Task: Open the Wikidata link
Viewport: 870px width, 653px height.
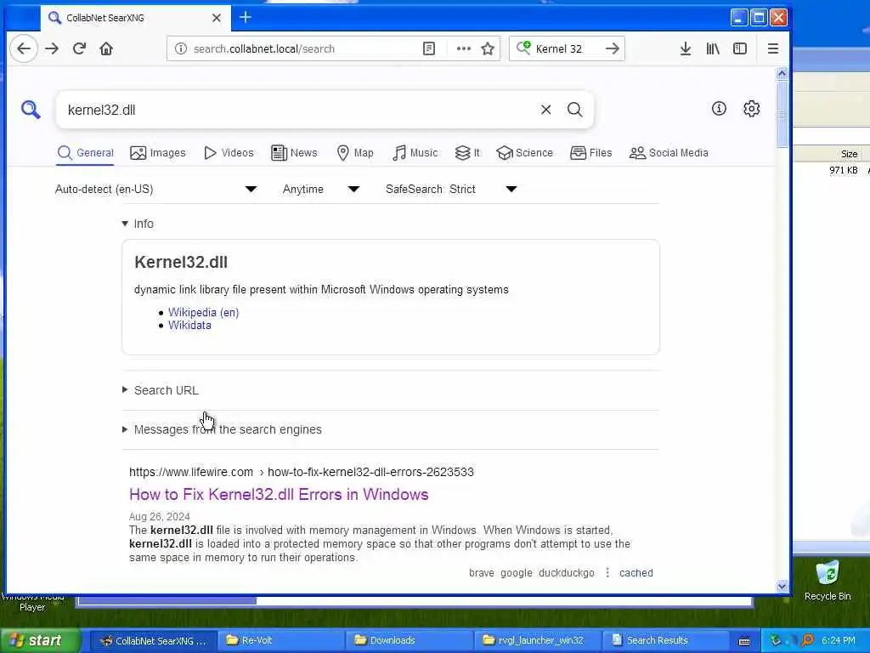Action: (189, 326)
